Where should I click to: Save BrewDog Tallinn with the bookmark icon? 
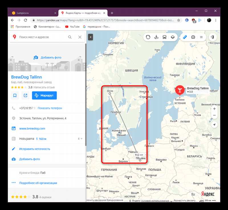coord(15,96)
